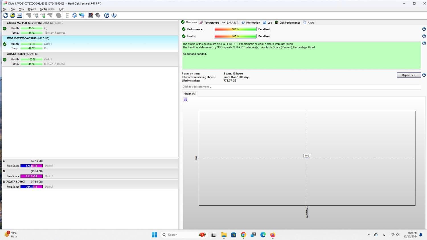The image size is (427, 240).
Task: Click the help icon next to Repeat Test
Action: tap(424, 75)
